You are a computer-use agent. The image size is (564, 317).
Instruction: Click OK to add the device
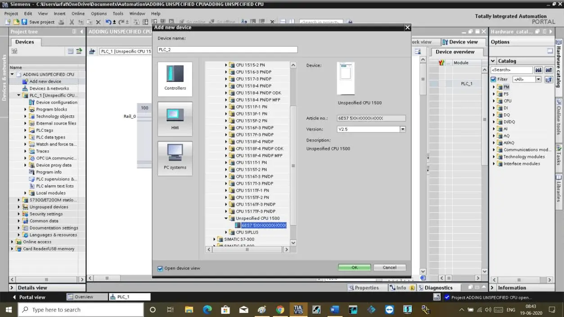point(354,267)
